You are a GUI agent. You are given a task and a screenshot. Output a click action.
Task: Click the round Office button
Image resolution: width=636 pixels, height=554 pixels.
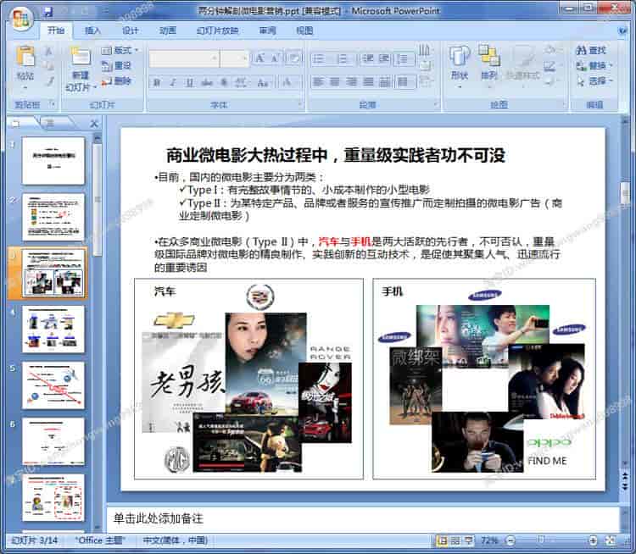(20, 15)
